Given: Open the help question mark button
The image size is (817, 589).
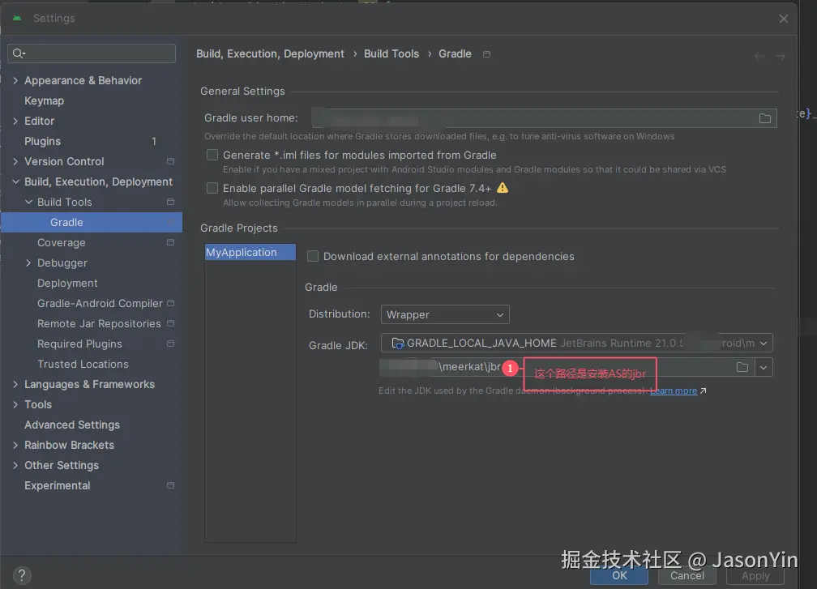Looking at the screenshot, I should click(22, 575).
